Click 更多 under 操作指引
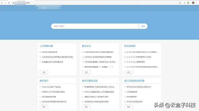 (x=44, y=107)
